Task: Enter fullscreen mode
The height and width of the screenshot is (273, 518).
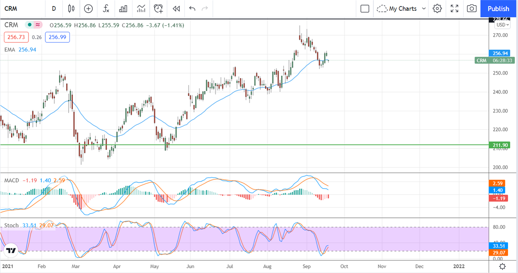Action: tap(455, 9)
